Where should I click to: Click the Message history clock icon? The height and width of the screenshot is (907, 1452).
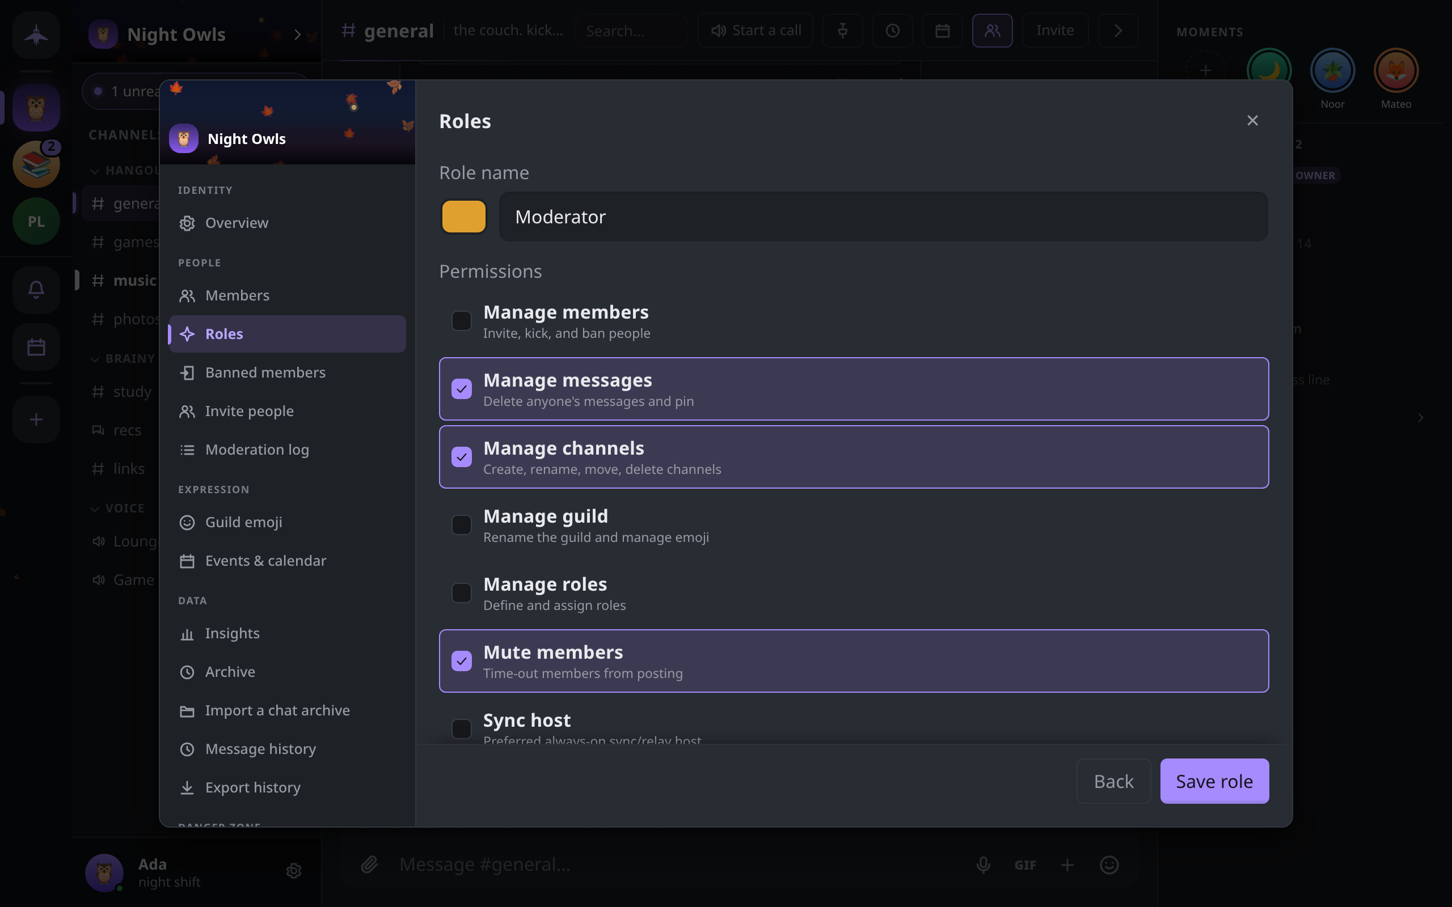point(187,749)
